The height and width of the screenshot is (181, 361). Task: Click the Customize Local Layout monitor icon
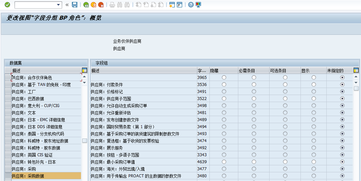198,5
